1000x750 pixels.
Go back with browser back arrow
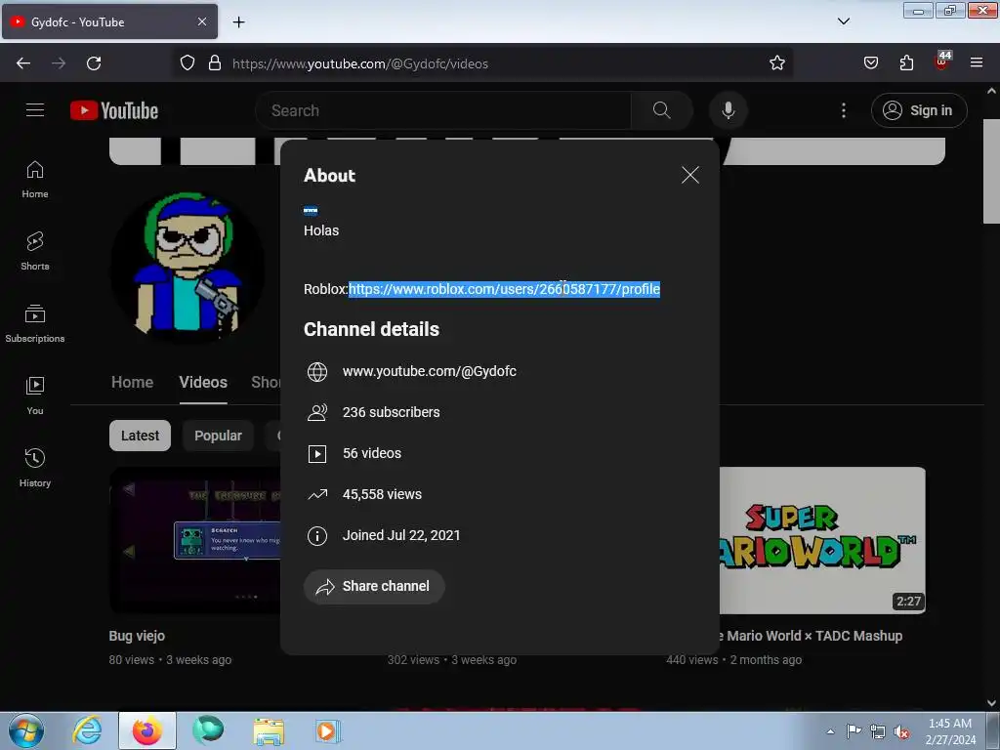(x=23, y=63)
